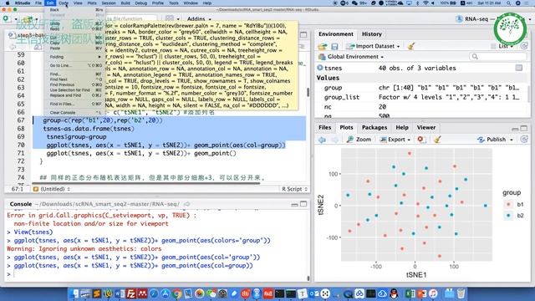
Task: Choose Paste from the Edit menu
Action: (x=55, y=48)
